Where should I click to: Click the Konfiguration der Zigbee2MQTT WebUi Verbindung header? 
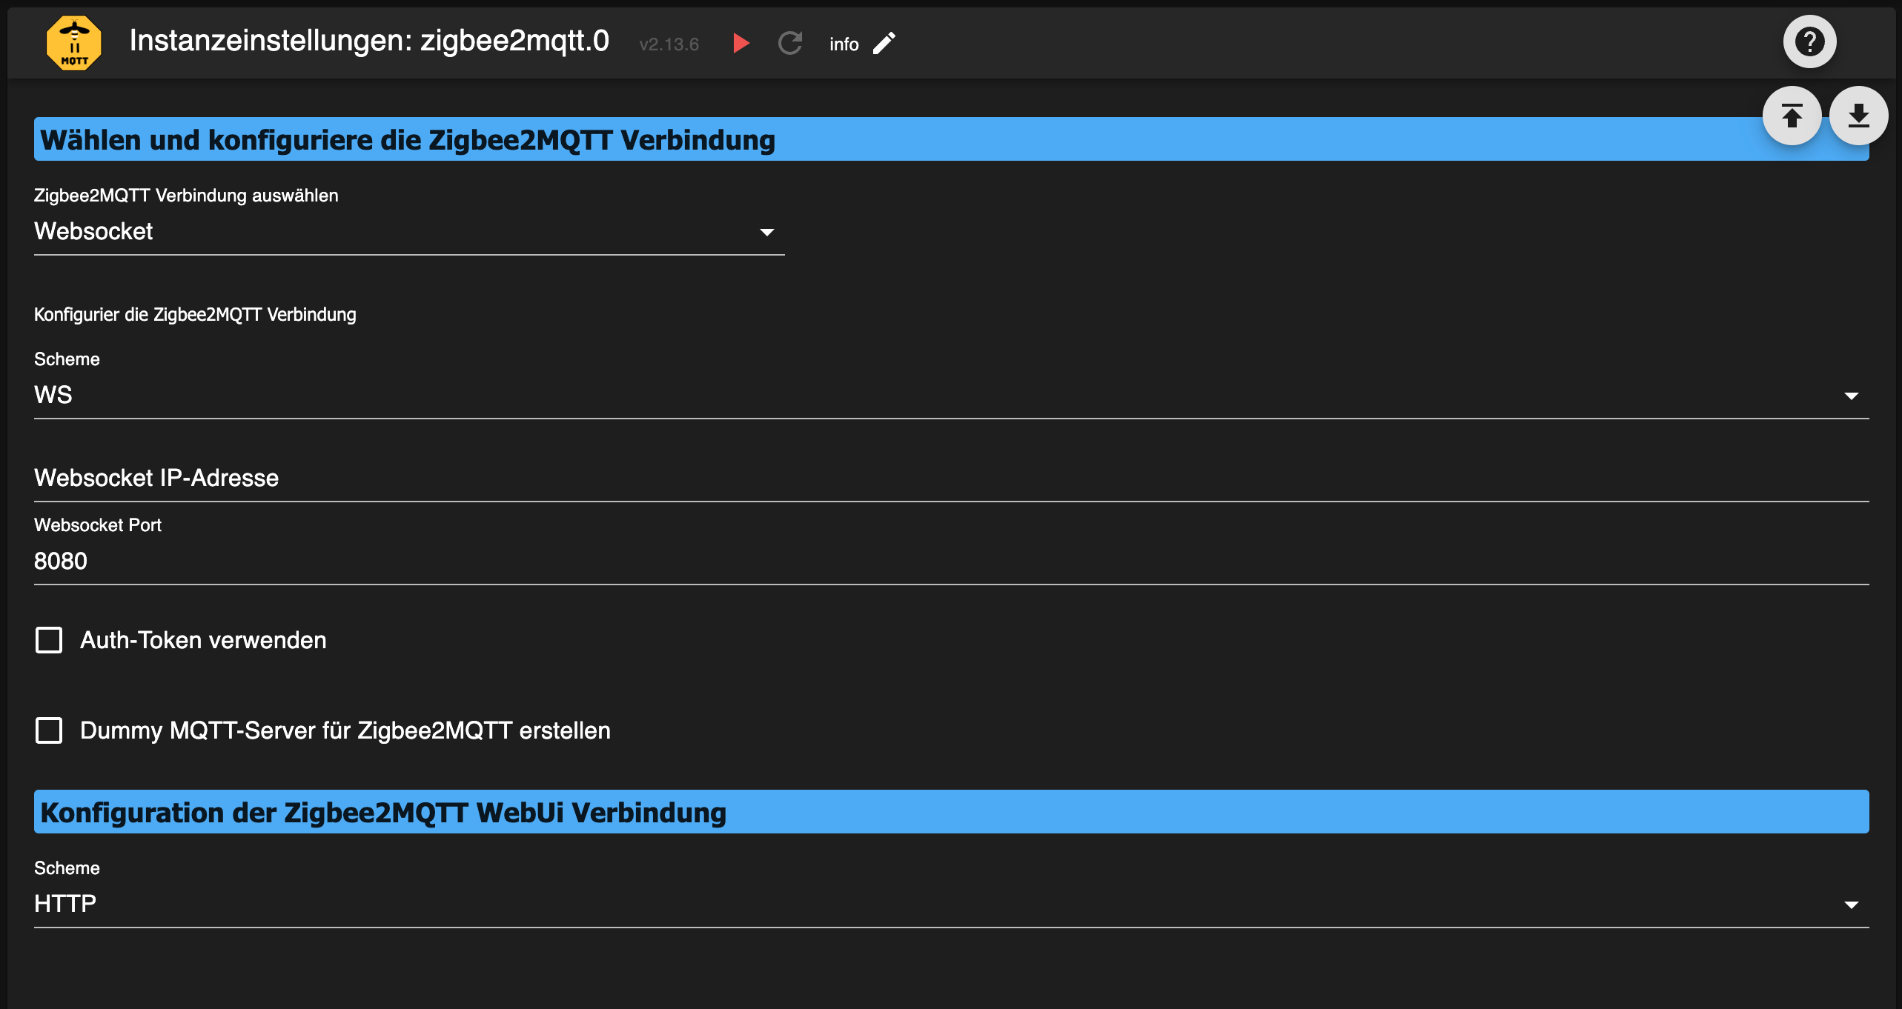pos(952,812)
